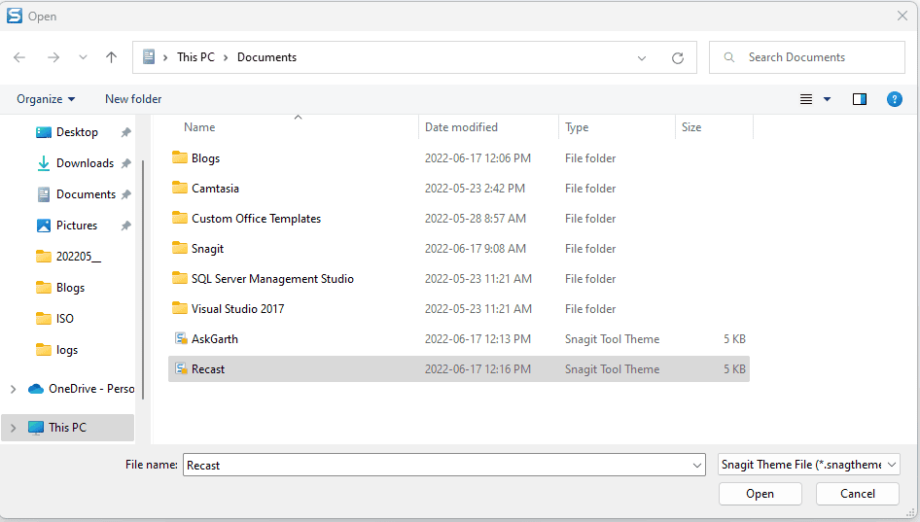Open the Snagit Theme File type dropdown

pos(808,465)
